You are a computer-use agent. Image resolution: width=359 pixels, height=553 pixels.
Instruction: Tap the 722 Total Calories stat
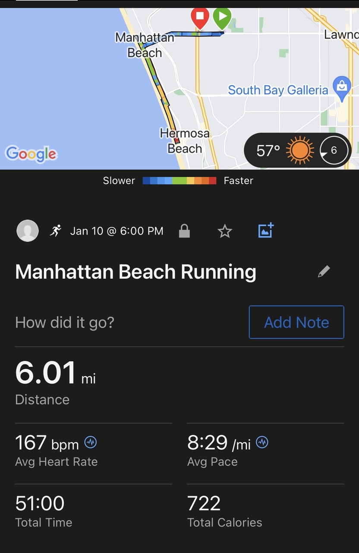click(x=224, y=511)
